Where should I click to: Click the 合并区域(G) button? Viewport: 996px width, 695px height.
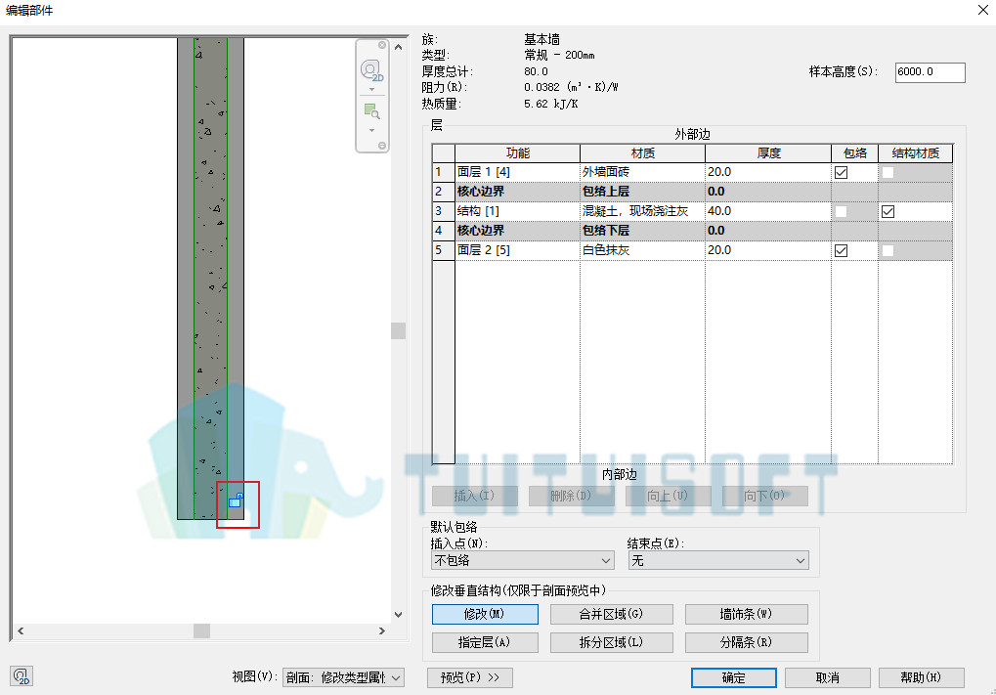coord(611,614)
